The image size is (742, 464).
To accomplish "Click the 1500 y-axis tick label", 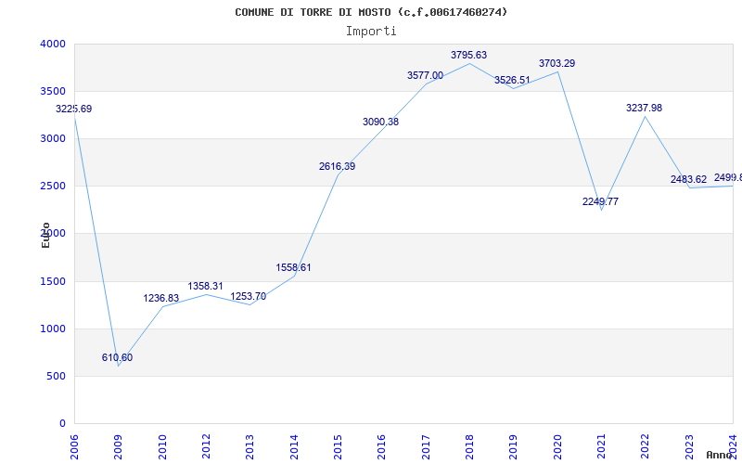I will tap(53, 282).
